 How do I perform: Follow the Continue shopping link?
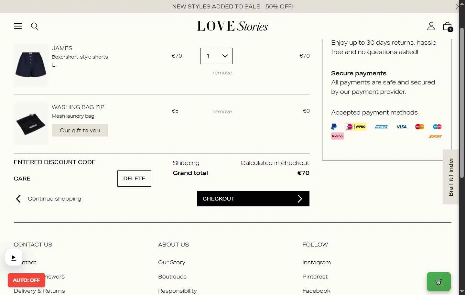tap(54, 199)
